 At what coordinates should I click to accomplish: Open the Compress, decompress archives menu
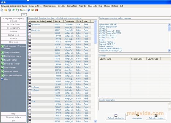tap(14, 6)
